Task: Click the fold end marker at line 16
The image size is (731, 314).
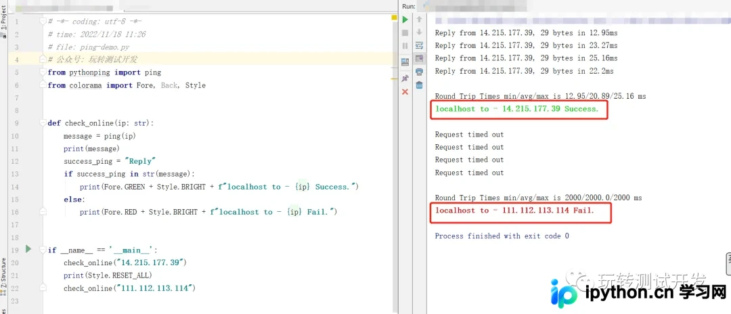Action: 43,212
